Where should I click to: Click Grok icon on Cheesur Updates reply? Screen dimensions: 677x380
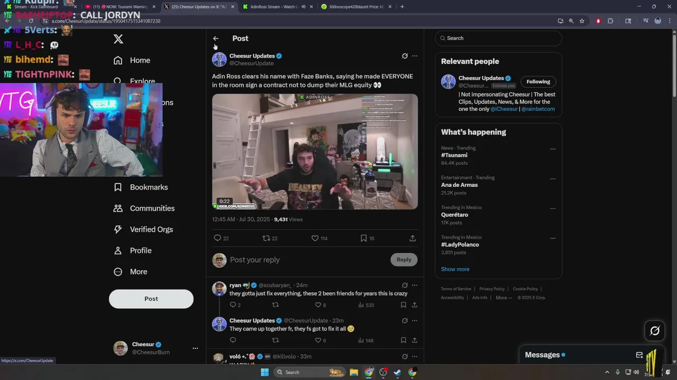405,321
